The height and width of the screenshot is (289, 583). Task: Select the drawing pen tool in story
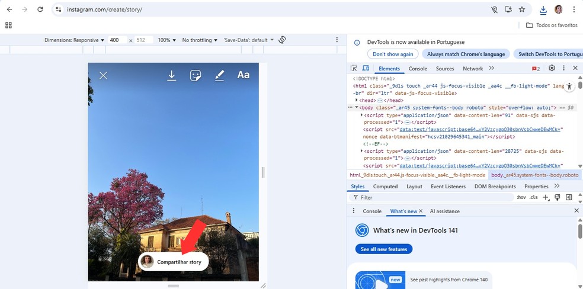click(x=219, y=75)
